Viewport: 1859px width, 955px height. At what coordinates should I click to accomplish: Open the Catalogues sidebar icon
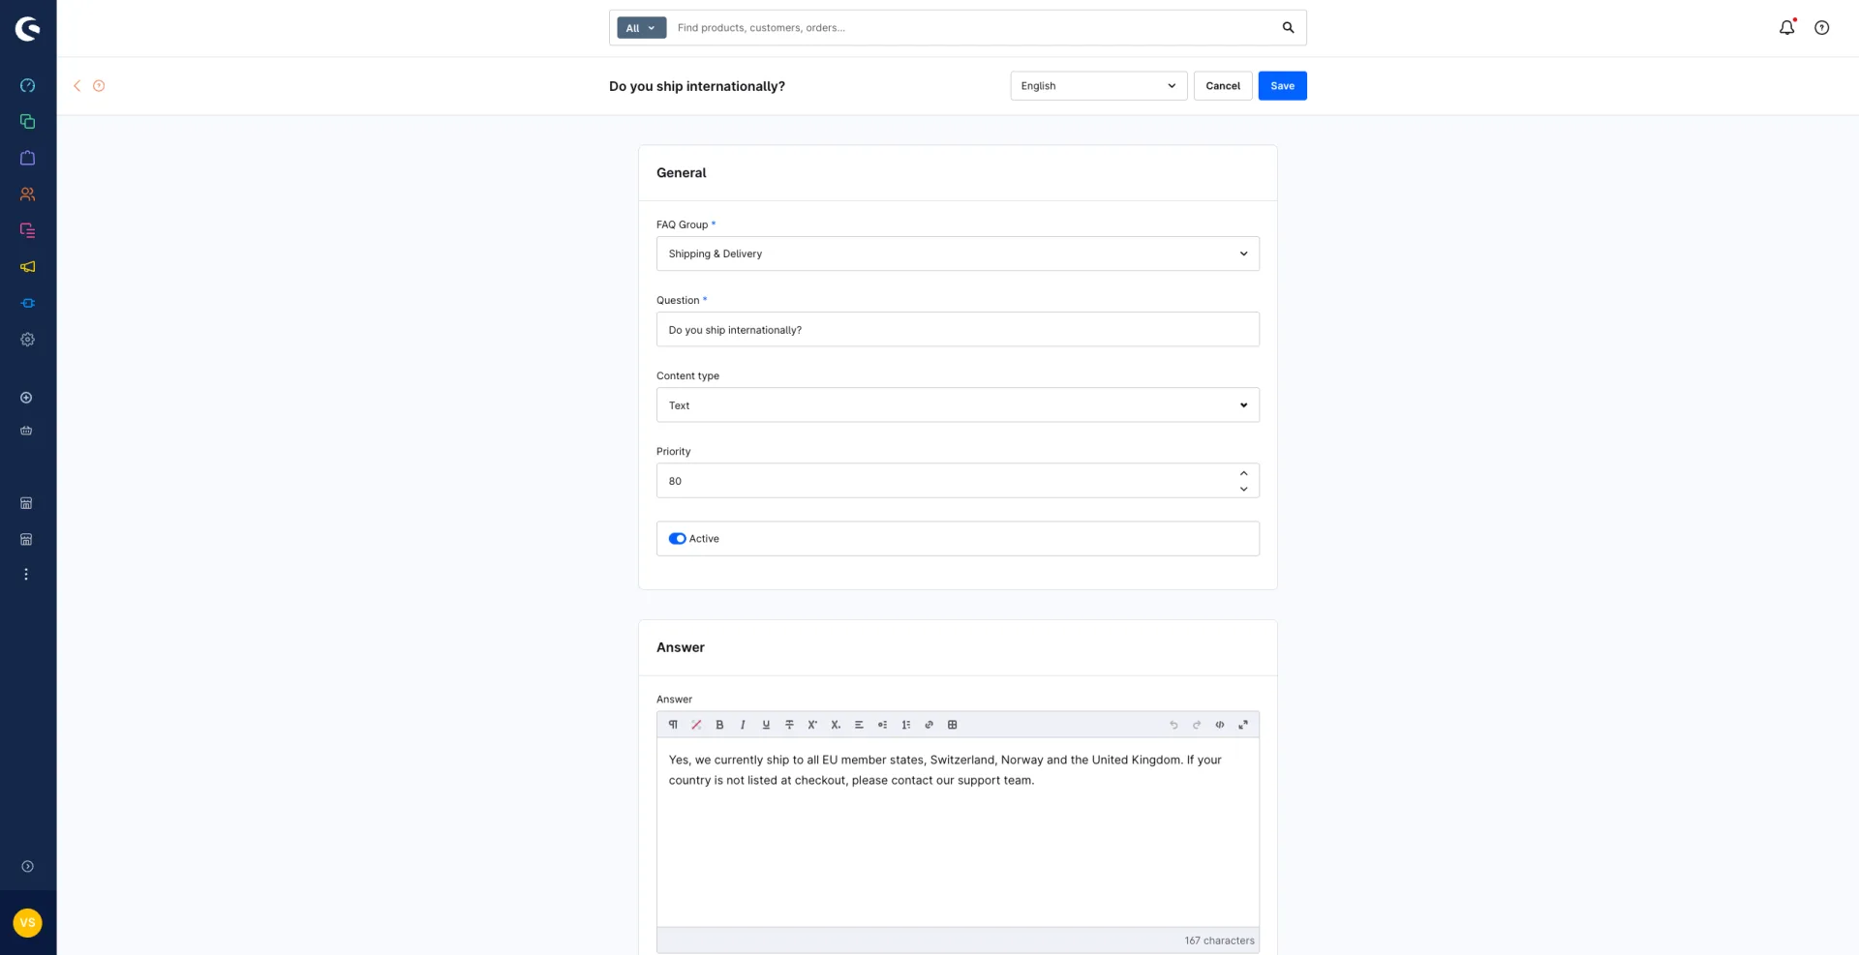coord(27,122)
